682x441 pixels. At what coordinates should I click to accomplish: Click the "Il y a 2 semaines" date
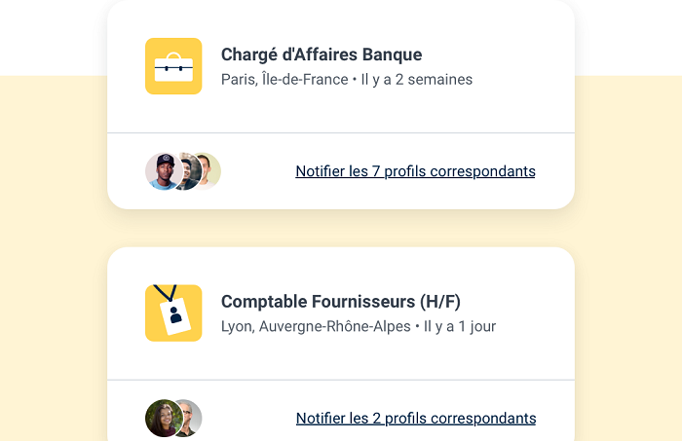pos(417,80)
